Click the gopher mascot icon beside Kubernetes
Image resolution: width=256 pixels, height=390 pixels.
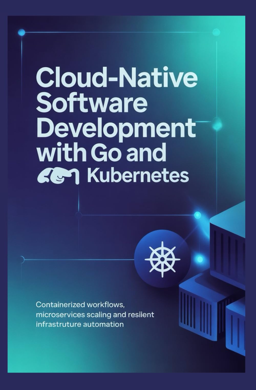(x=59, y=176)
